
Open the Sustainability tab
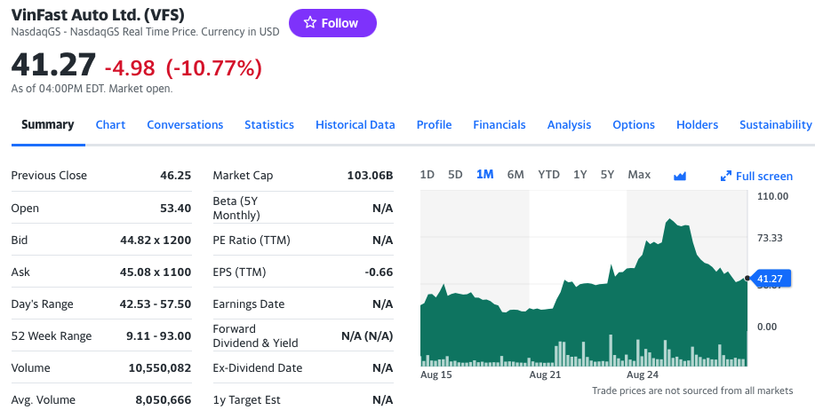776,124
